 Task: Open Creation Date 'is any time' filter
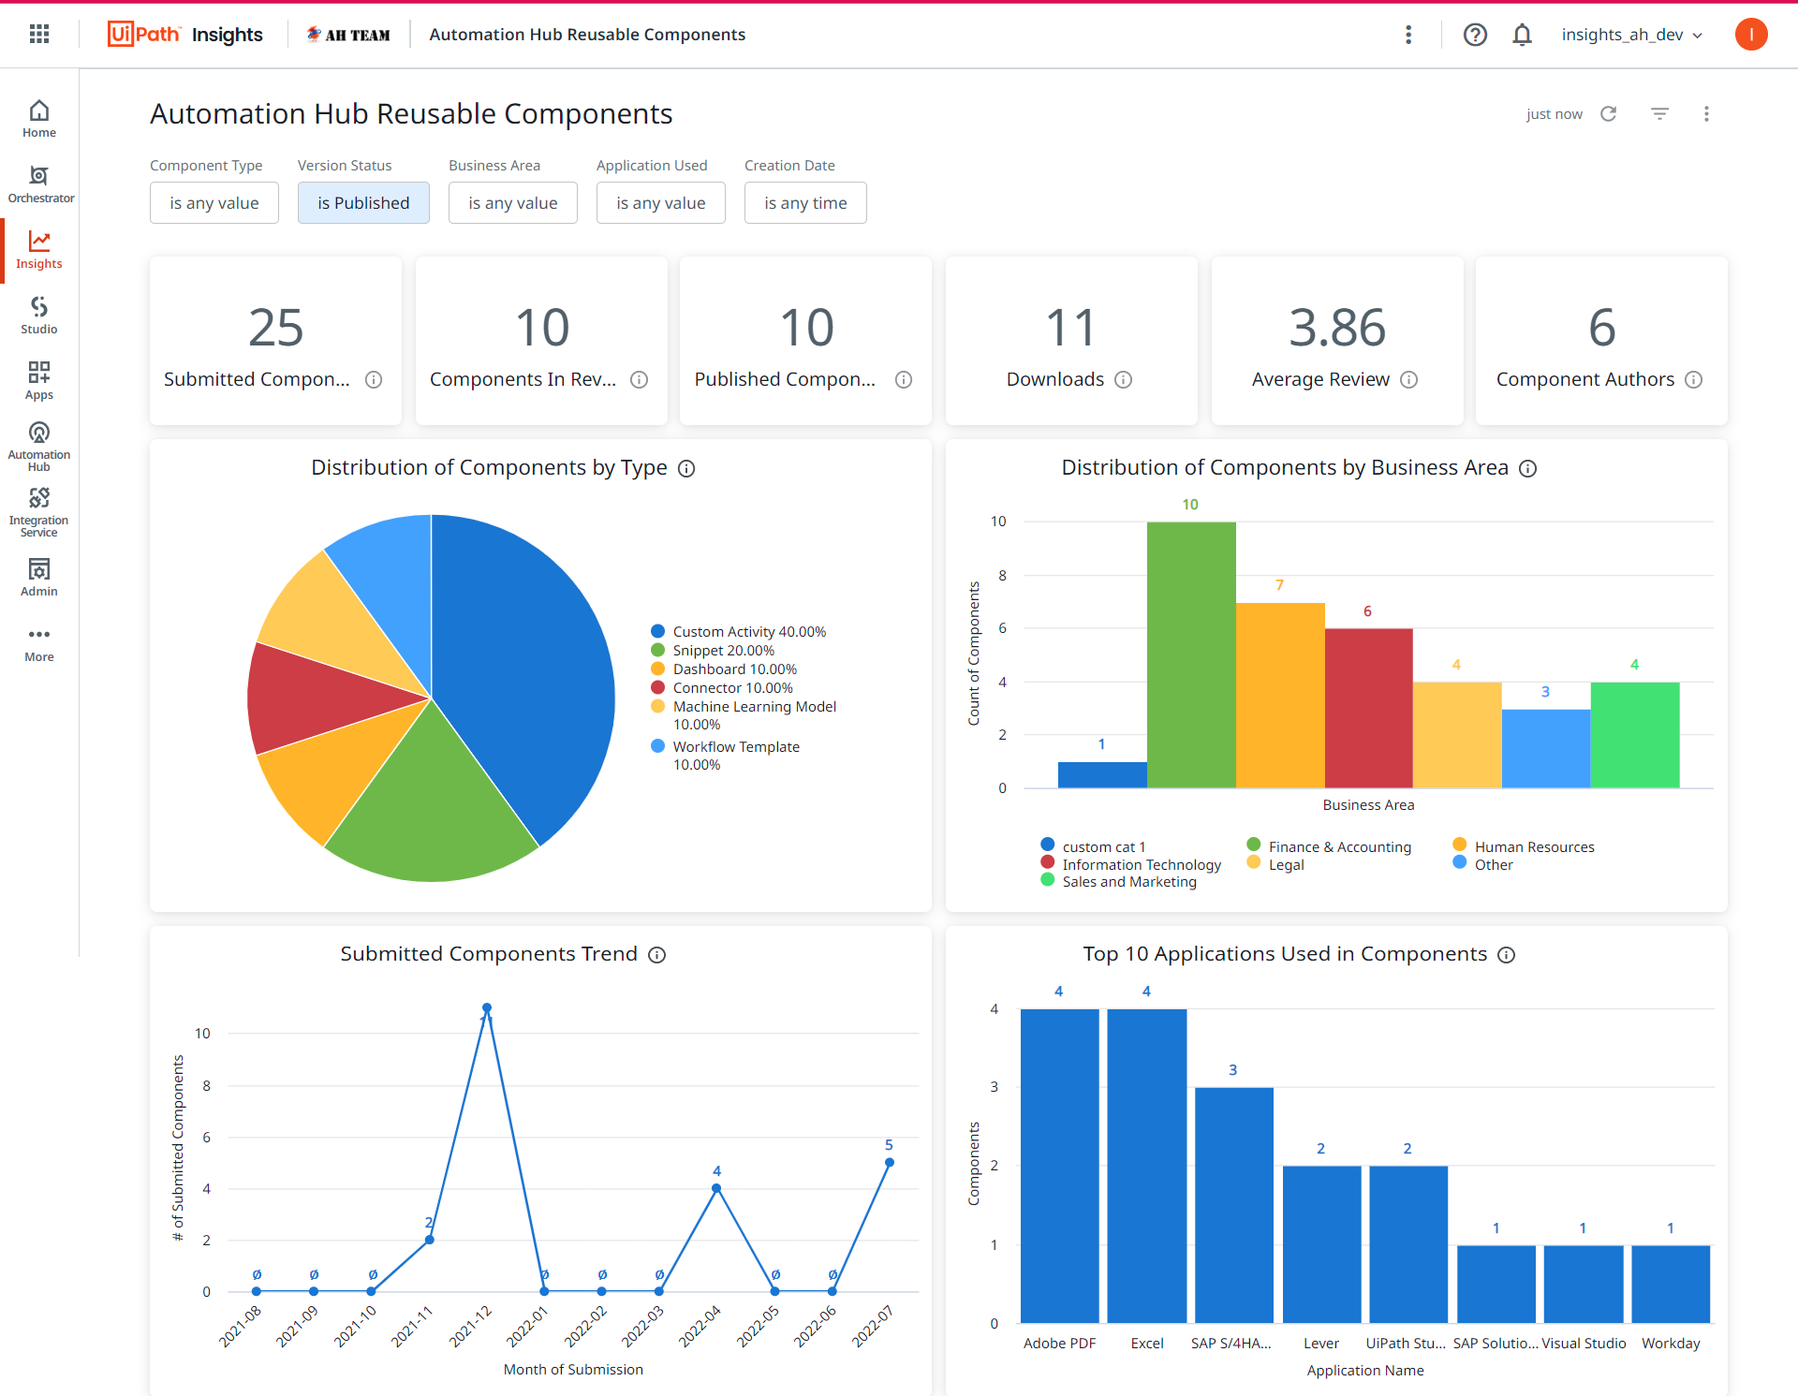(x=805, y=203)
